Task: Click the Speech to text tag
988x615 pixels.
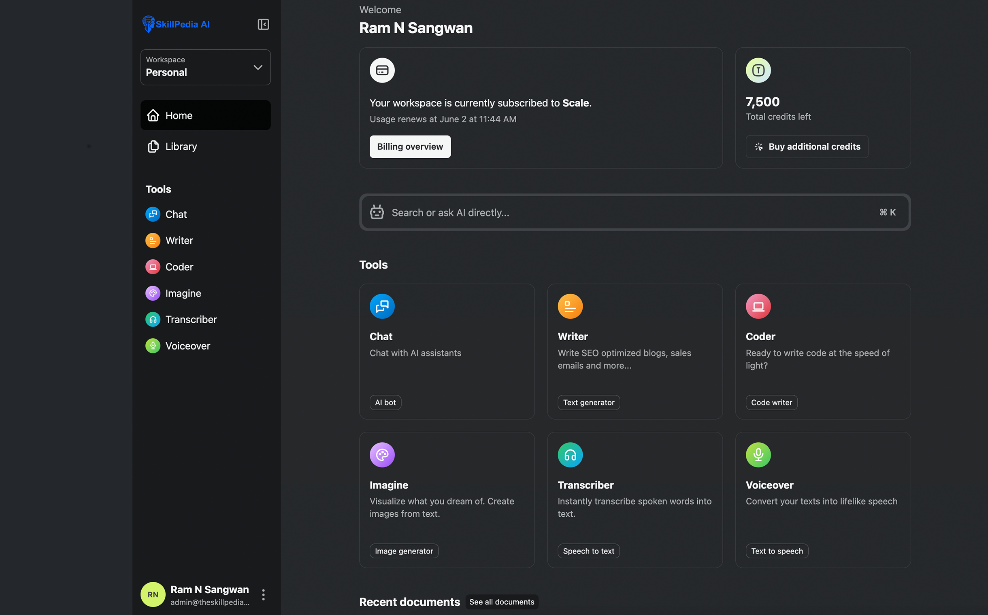Action: click(x=589, y=551)
